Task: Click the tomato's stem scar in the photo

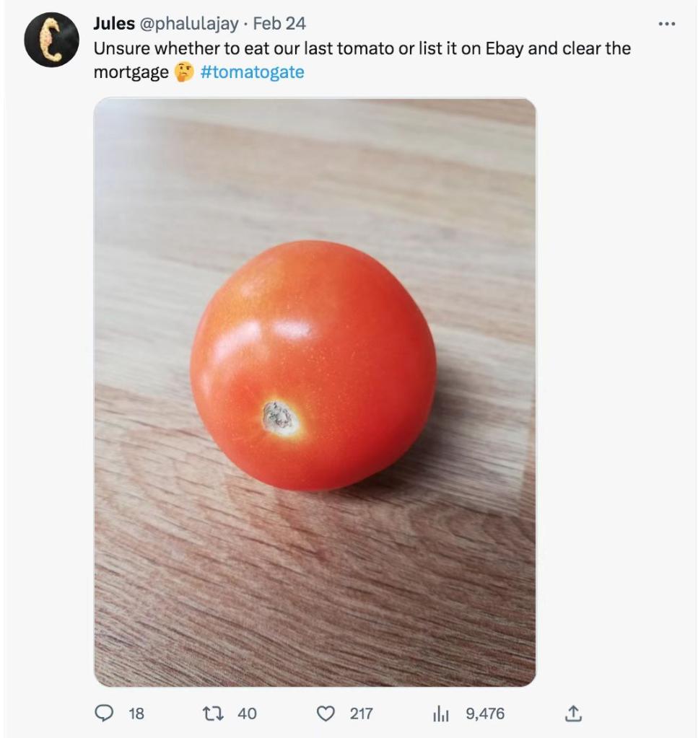Action: coord(279,417)
